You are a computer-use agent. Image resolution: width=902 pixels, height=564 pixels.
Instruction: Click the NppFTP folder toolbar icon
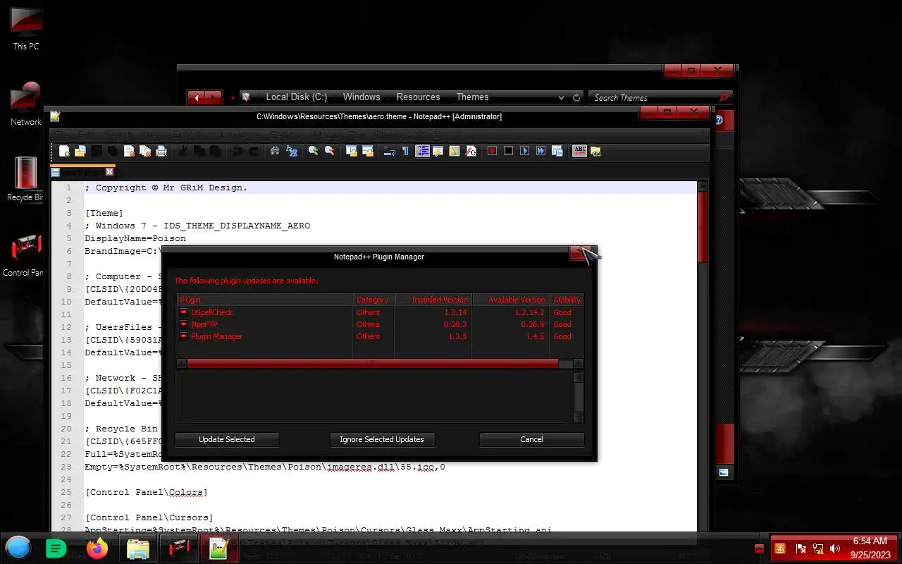point(595,151)
